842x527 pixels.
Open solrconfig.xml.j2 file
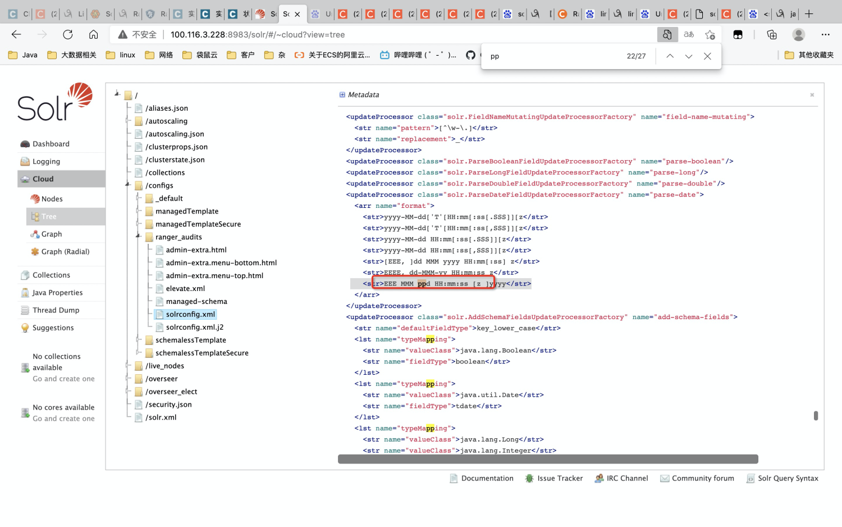click(x=194, y=327)
